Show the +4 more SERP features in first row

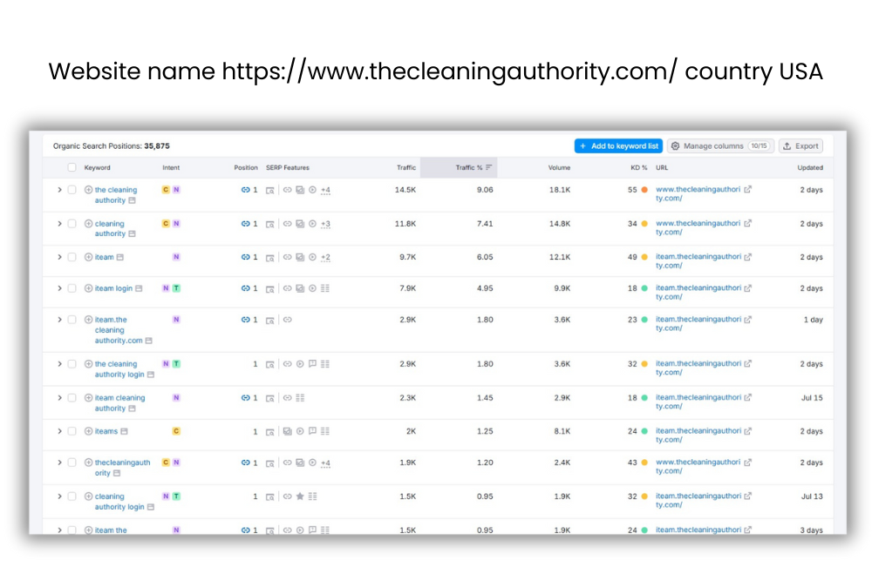[x=325, y=190]
